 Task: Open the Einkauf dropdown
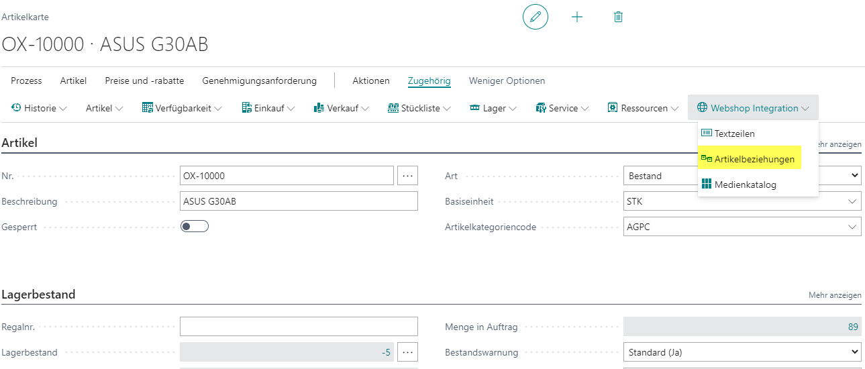coord(268,108)
